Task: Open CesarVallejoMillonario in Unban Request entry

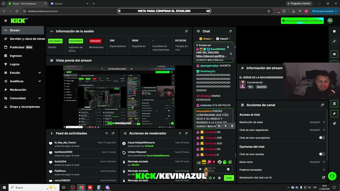Action: pos(158,155)
